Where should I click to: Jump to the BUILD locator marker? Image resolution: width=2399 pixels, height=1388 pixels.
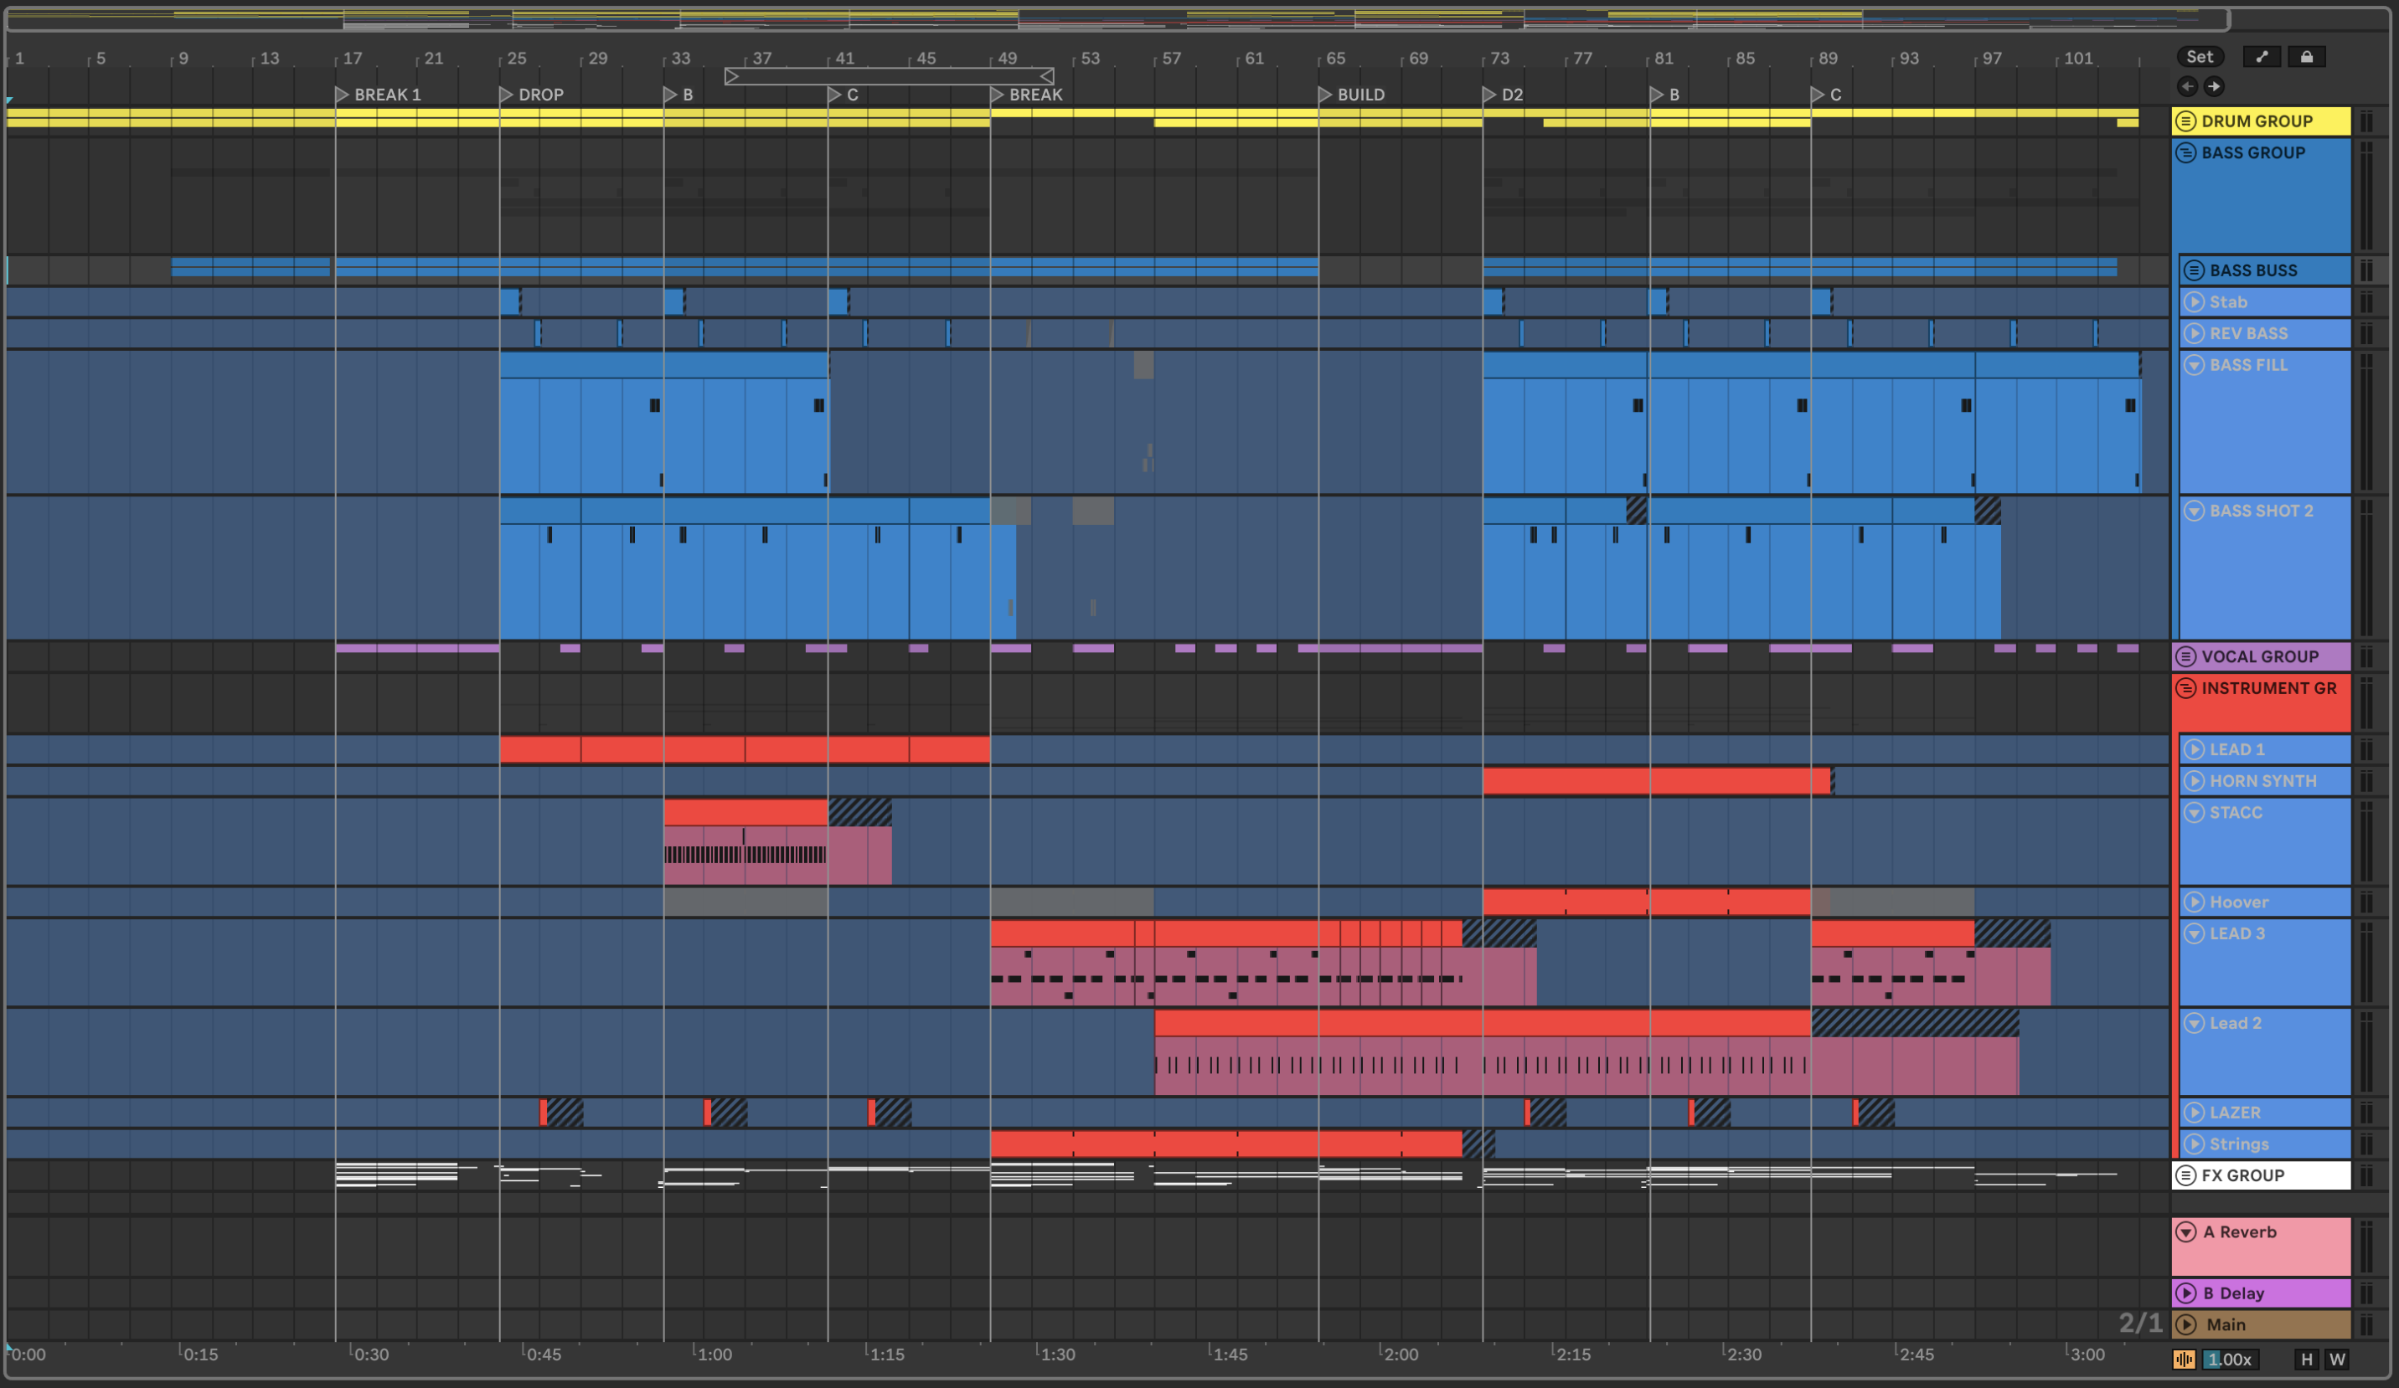tap(1326, 95)
